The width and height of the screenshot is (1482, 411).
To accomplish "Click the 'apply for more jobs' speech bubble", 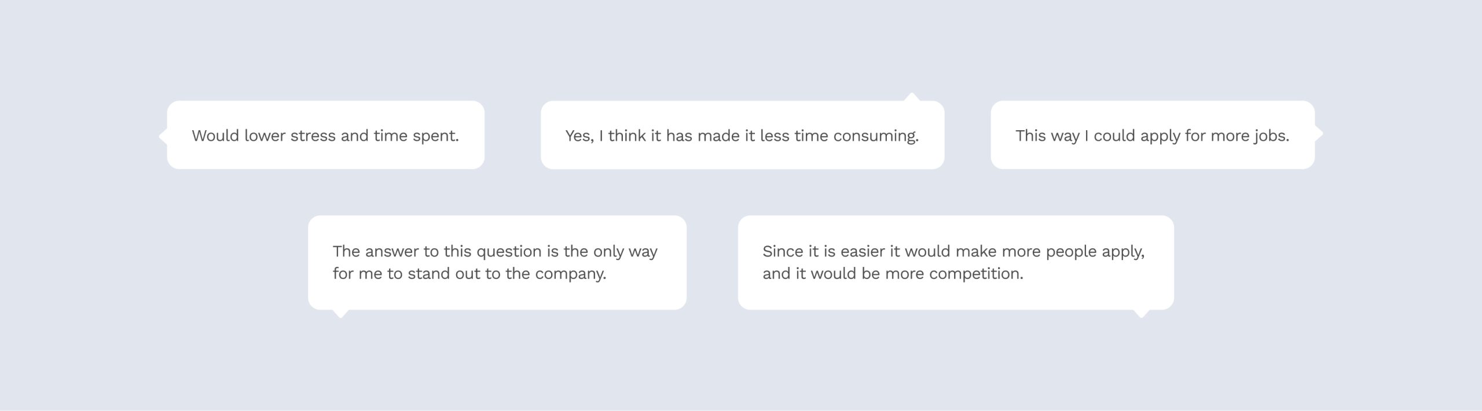I will point(1152,135).
